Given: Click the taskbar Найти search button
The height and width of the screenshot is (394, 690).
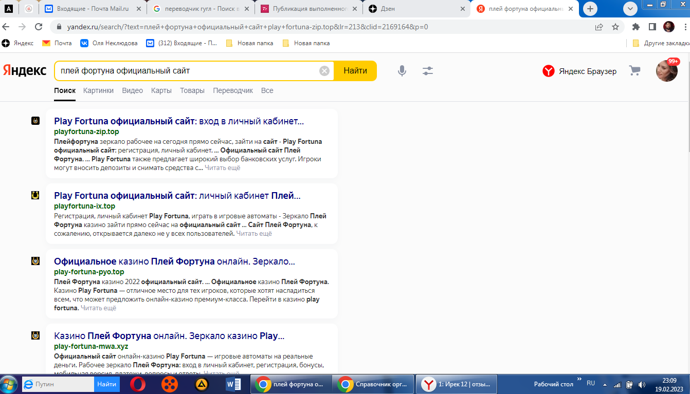Looking at the screenshot, I should coord(107,384).
